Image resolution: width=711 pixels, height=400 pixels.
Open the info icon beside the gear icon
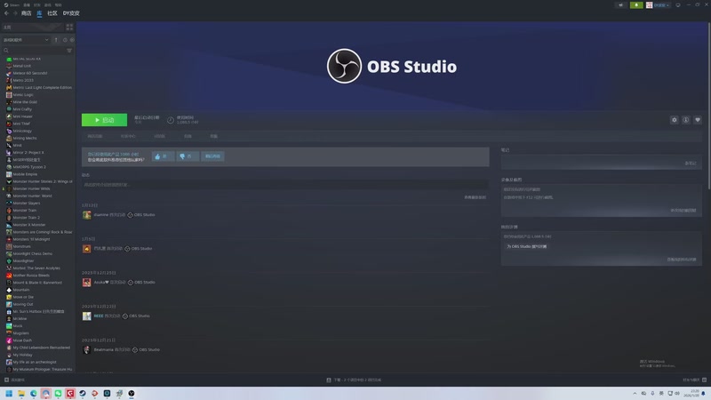[x=685, y=120]
